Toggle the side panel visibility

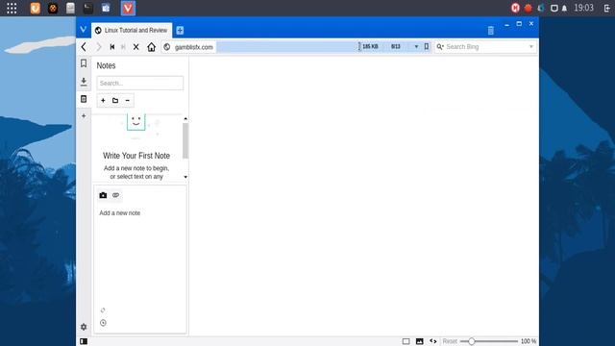coord(84,341)
